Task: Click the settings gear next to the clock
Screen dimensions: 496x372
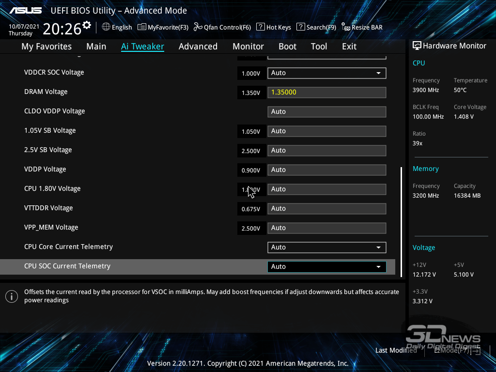Action: 87,25
